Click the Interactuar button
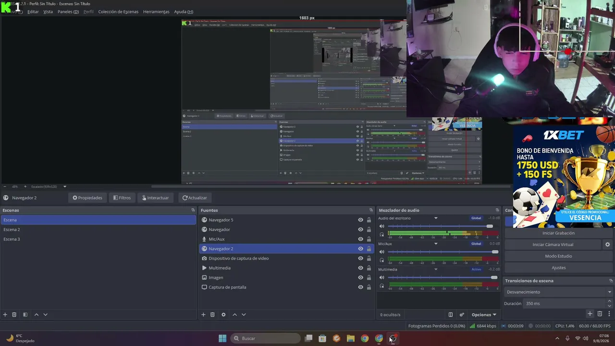The width and height of the screenshot is (615, 346). coord(155,198)
